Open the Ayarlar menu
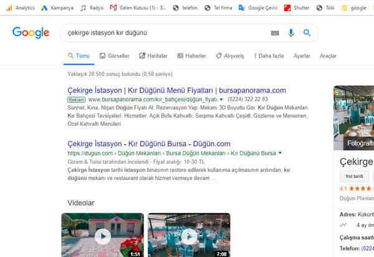Image resolution: width=374 pixels, height=257 pixels. click(x=302, y=56)
